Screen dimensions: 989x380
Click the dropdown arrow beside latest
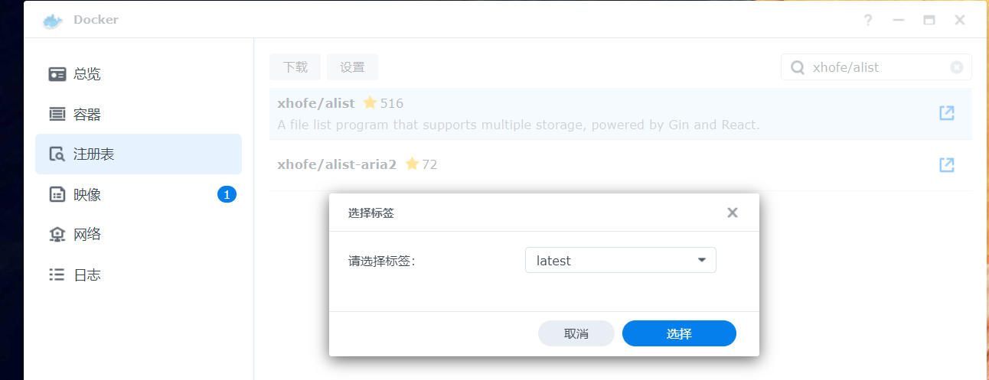[702, 260]
